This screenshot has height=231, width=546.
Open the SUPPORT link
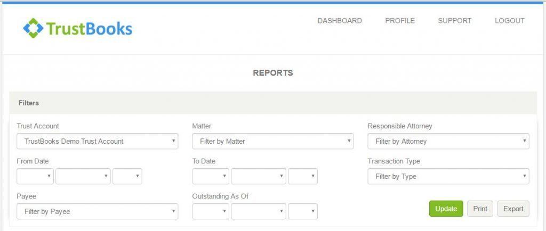454,21
